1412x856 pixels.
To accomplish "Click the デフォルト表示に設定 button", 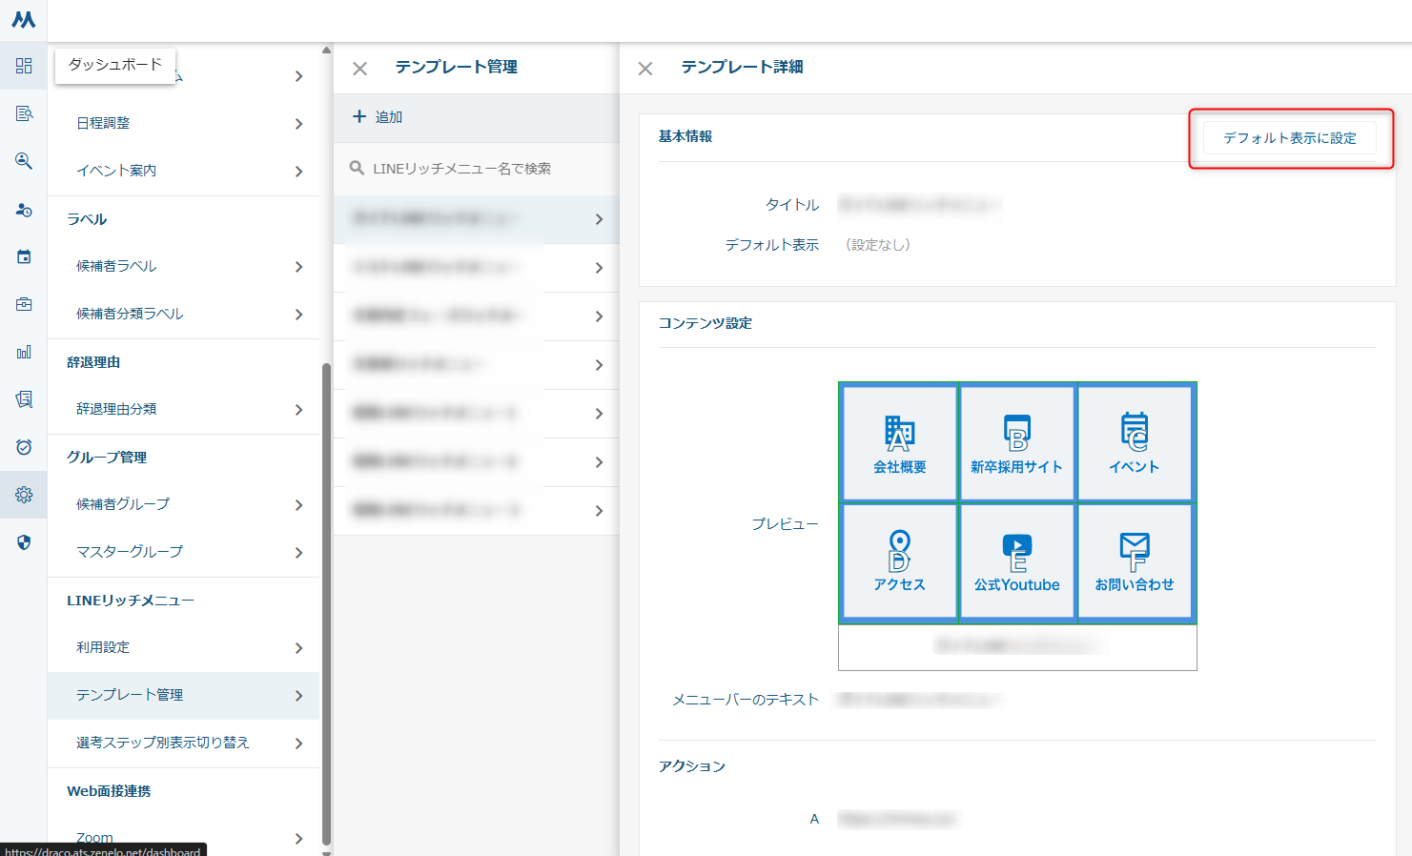I will 1289,138.
